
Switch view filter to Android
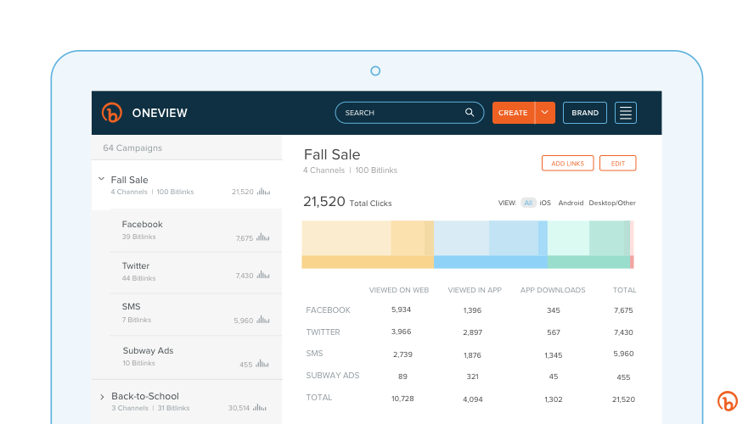571,203
